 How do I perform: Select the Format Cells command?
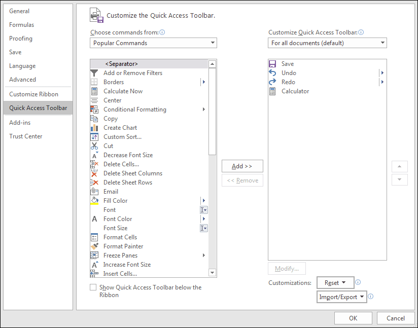(120, 237)
